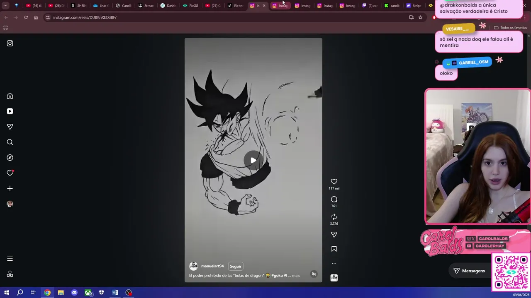Screen dimensions: 531x298
Task: Open apps grid in bookmarks bar
Action: click(5, 28)
